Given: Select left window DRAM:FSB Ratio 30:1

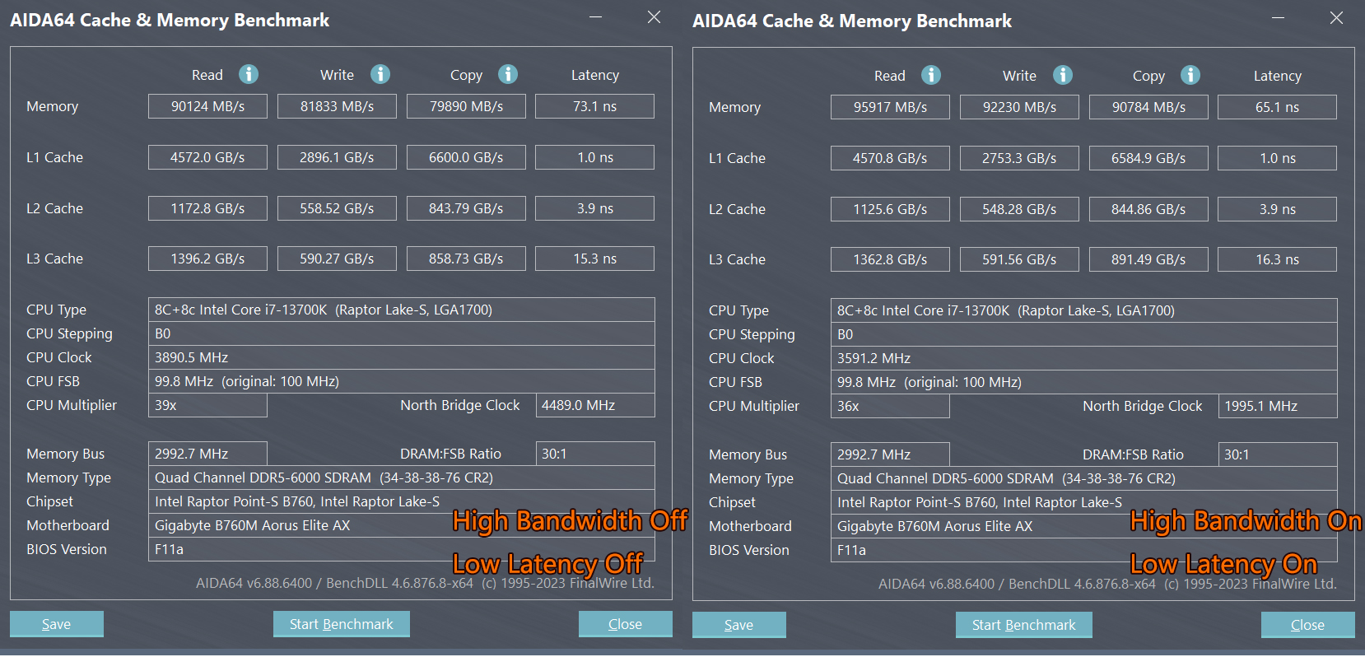Looking at the screenshot, I should [x=595, y=454].
